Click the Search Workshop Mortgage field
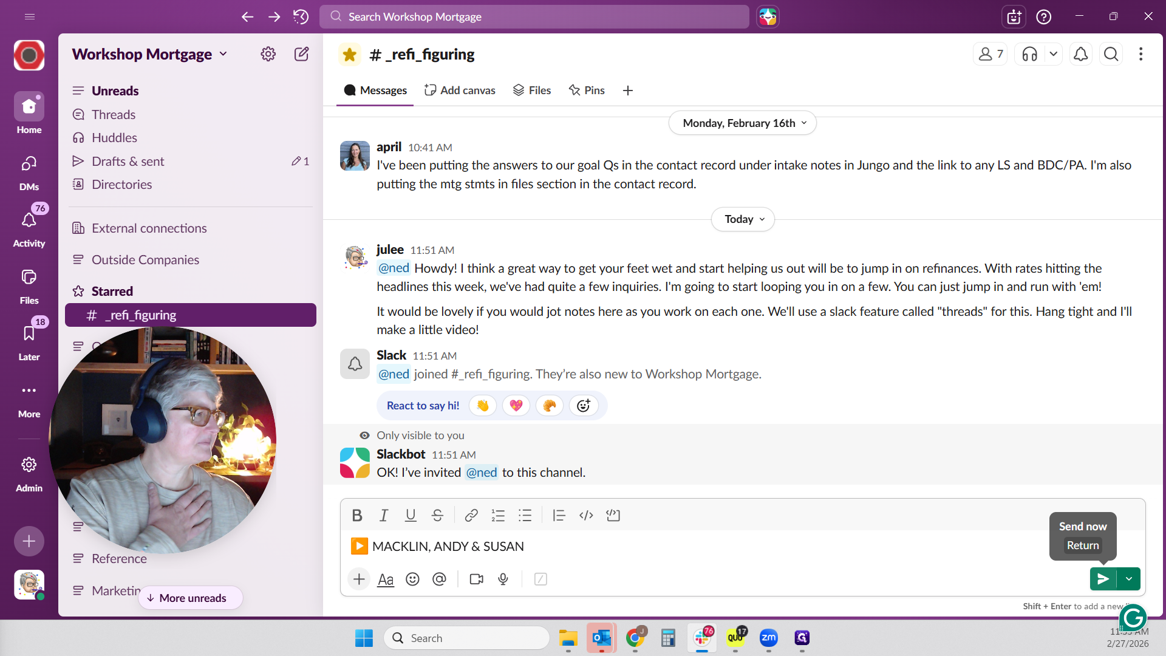 click(x=534, y=16)
